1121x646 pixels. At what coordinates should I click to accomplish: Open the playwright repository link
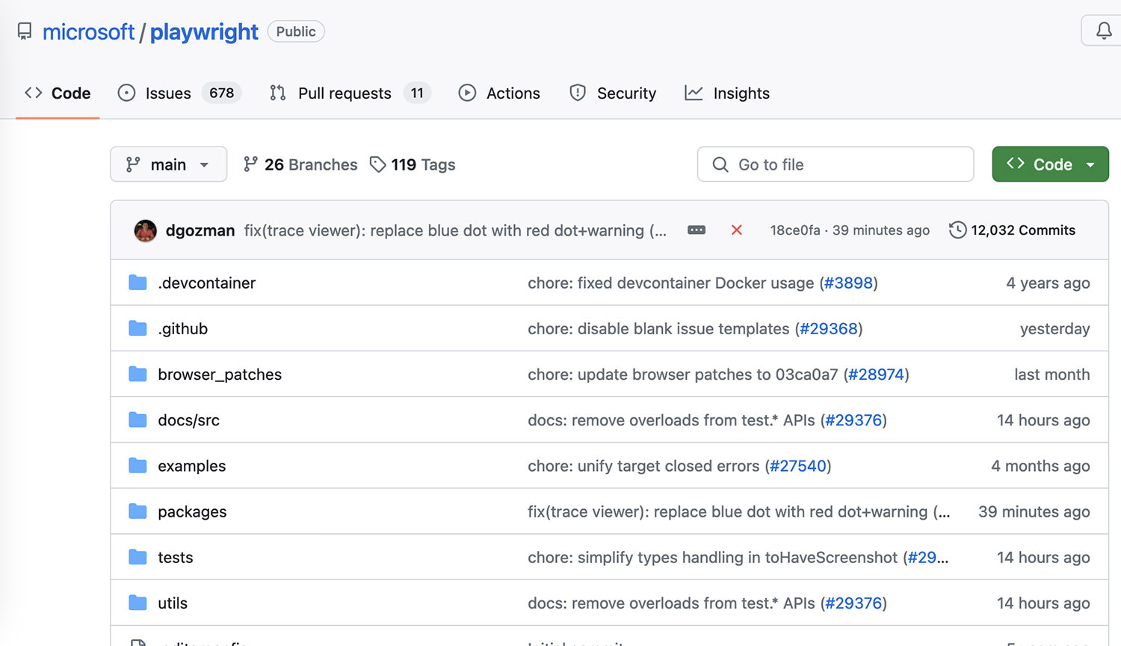[x=204, y=32]
